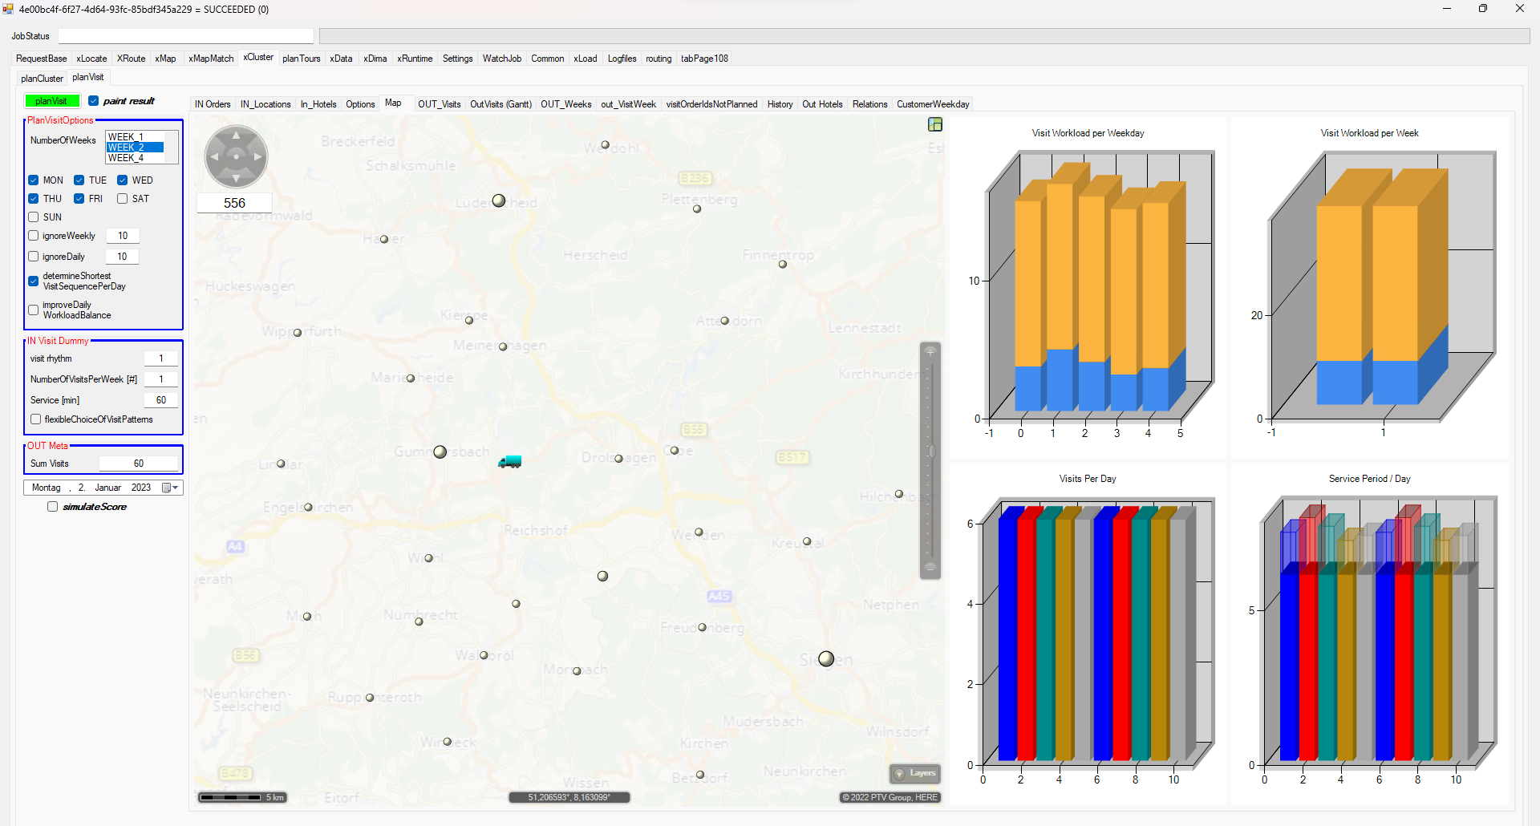The image size is (1540, 826).
Task: Click the Gummersbach location marker
Action: pos(440,452)
